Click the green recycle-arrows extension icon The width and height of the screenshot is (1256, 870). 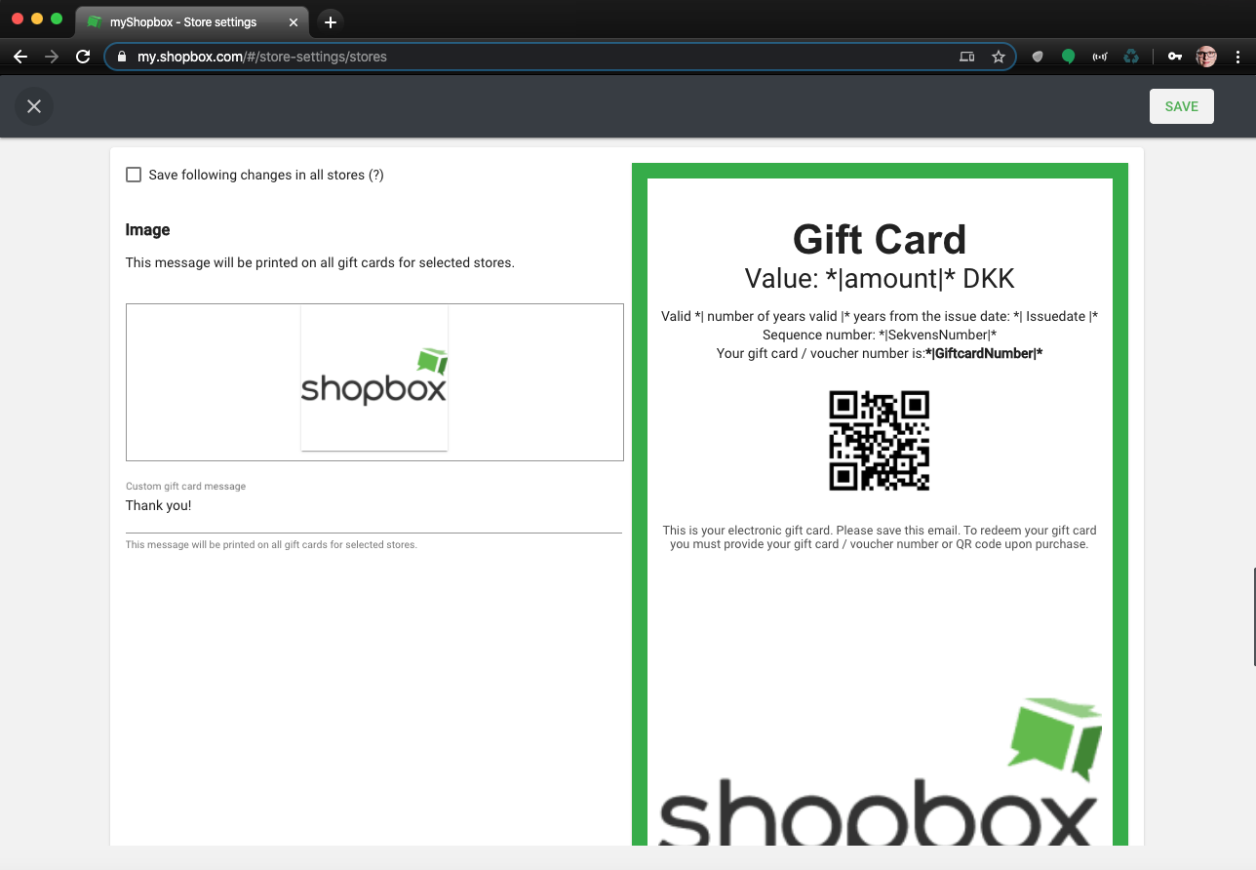[1131, 57]
